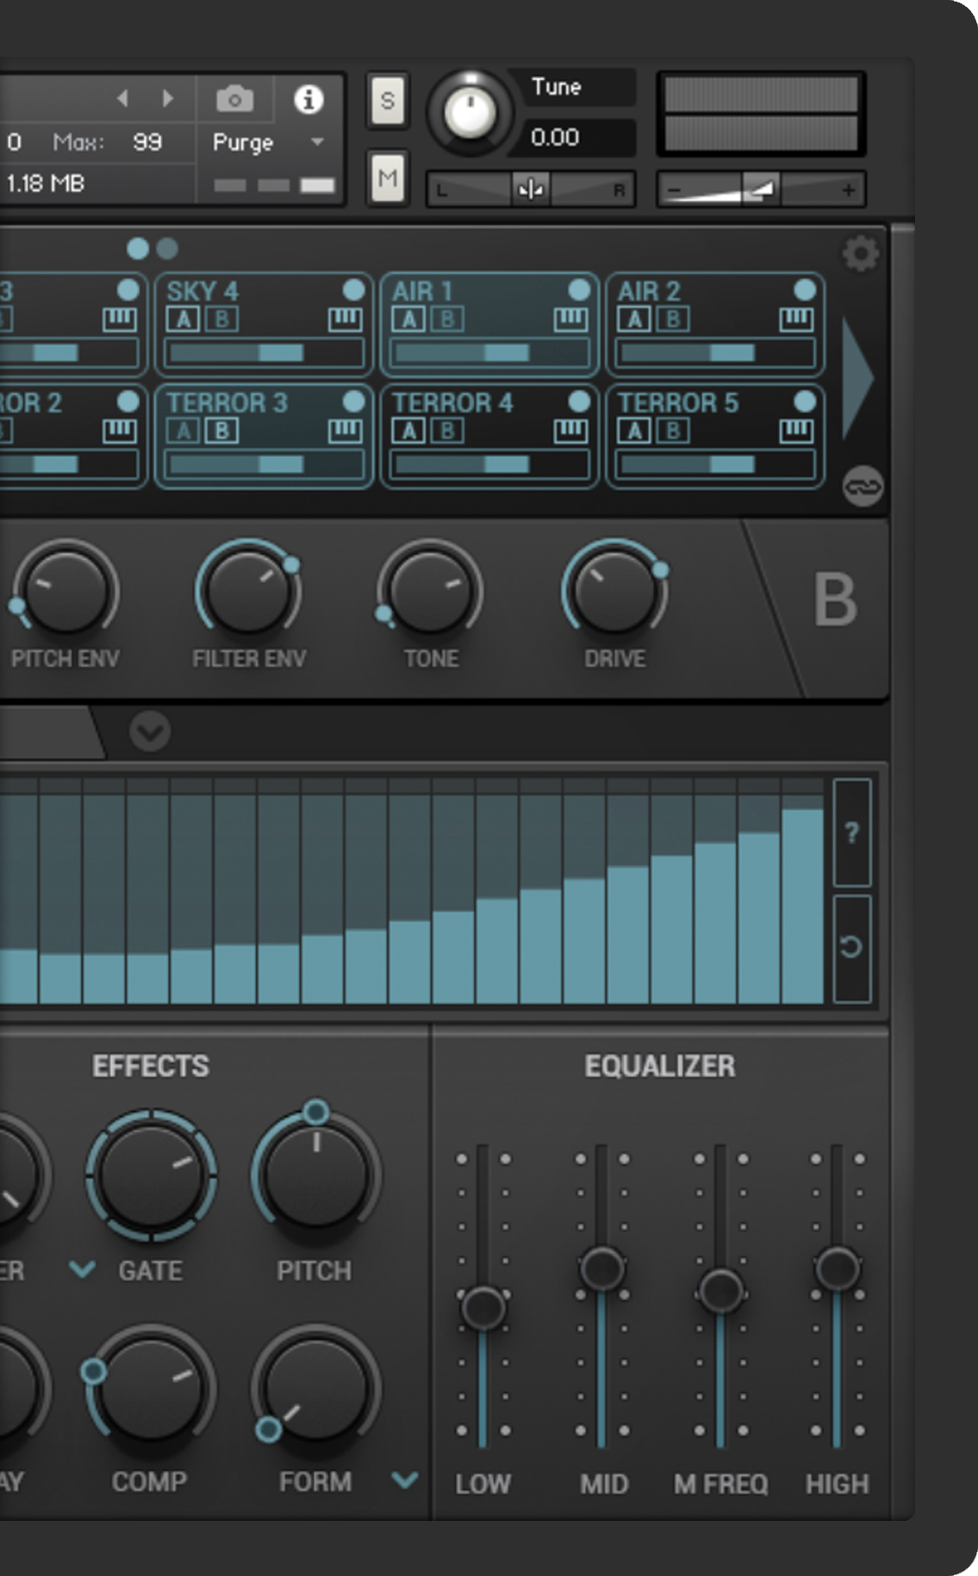The height and width of the screenshot is (1576, 978).
Task: Select the first page dot
Action: pyautogui.click(x=138, y=249)
